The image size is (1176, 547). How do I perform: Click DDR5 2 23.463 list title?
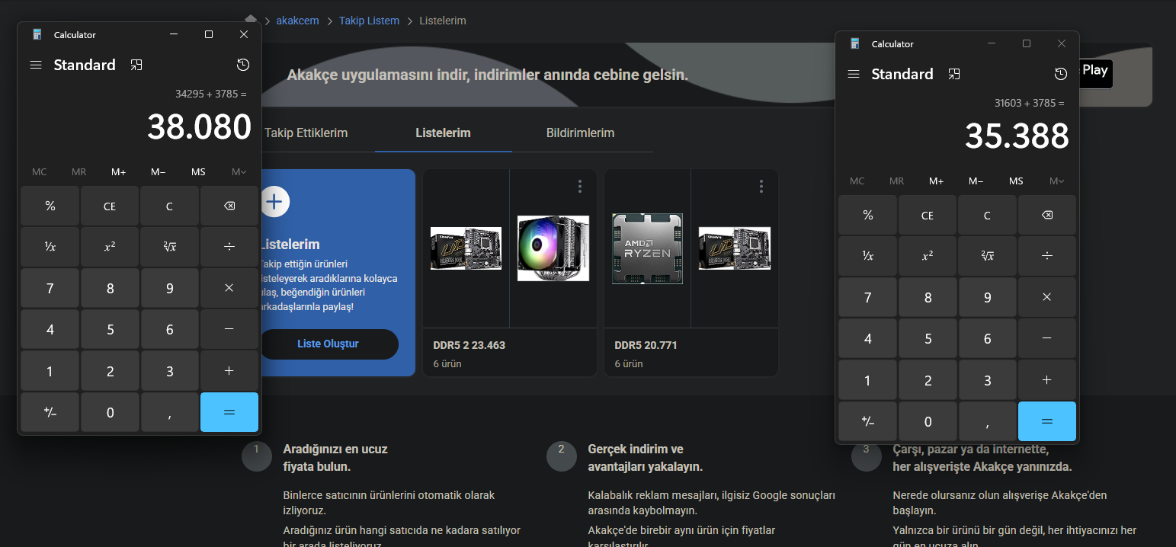coord(469,345)
